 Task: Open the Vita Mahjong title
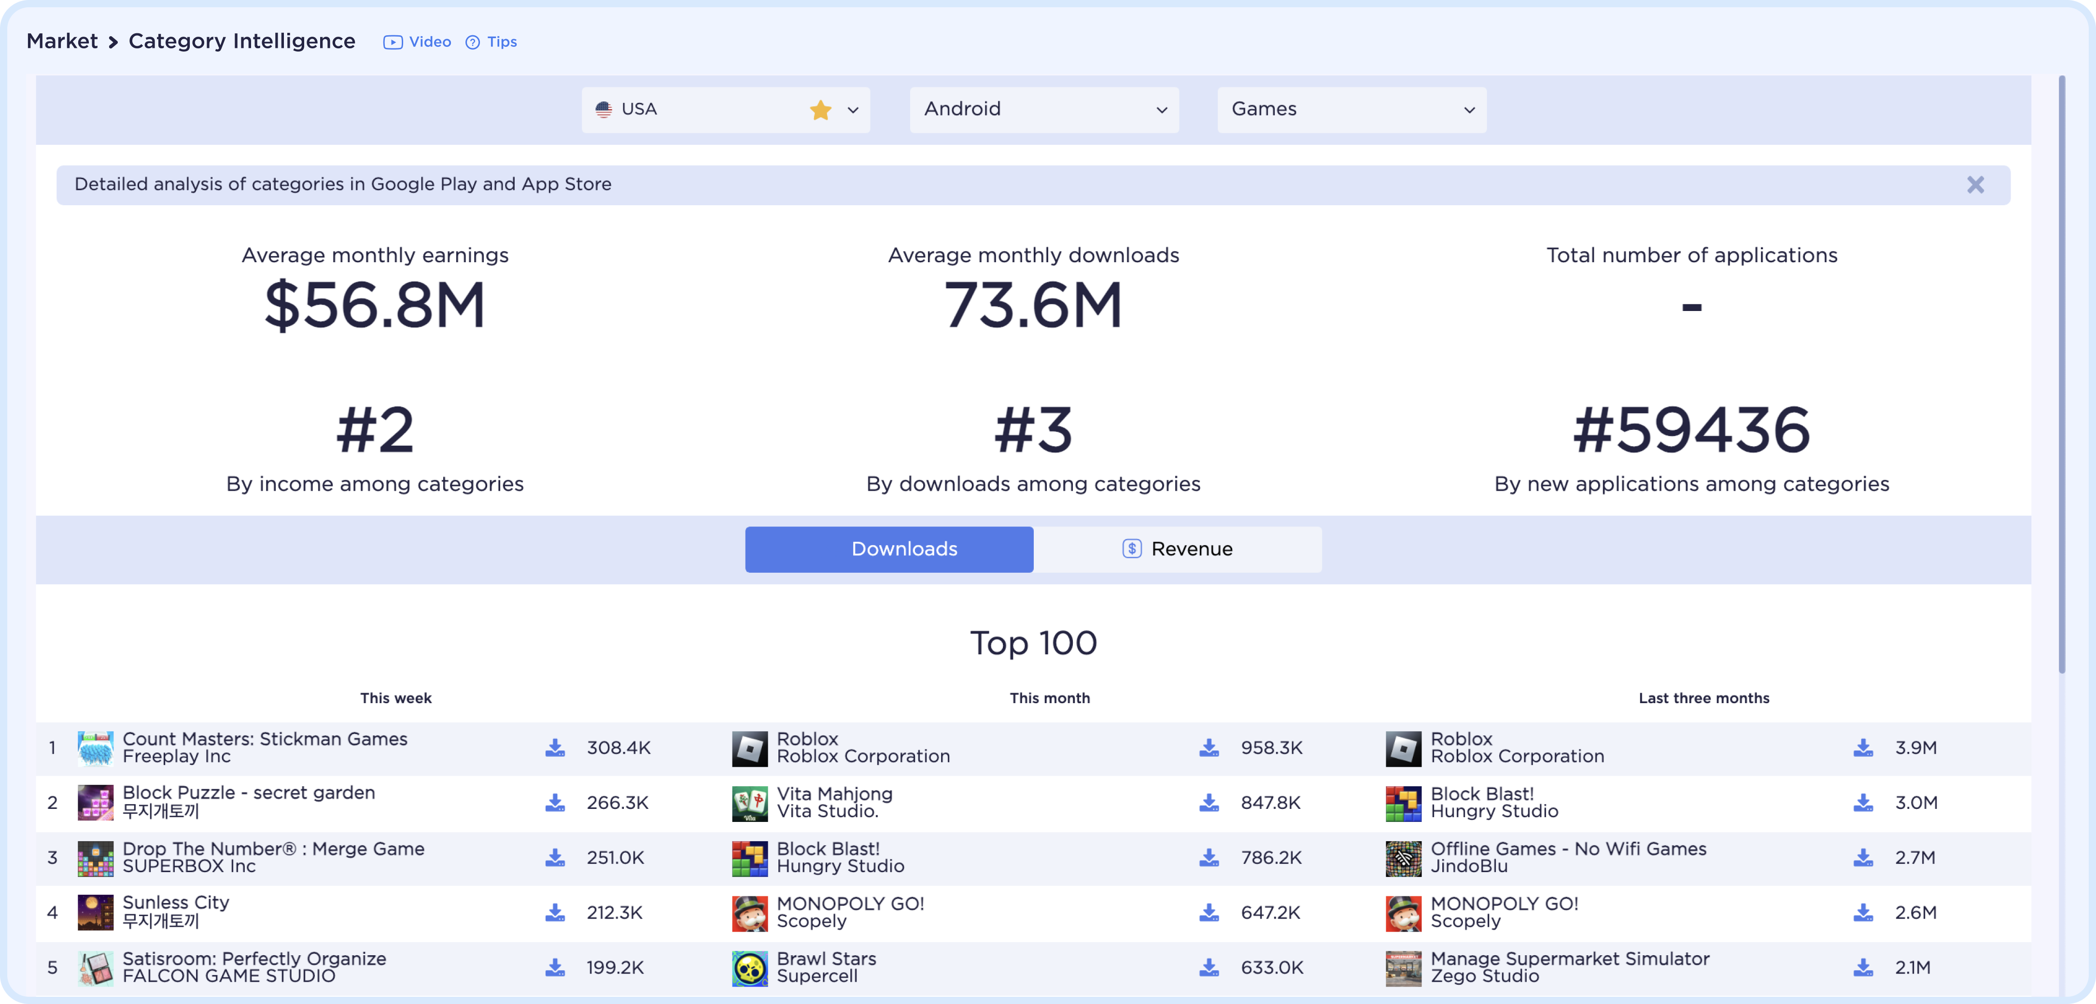[835, 793]
